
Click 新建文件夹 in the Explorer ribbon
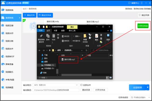click(85, 38)
